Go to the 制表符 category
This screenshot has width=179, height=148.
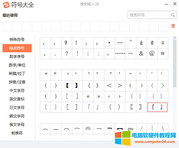[17, 133]
